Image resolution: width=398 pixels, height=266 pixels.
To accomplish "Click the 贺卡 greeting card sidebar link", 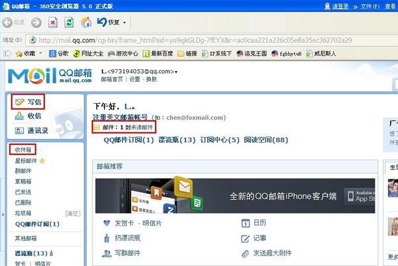I will [x=21, y=263].
